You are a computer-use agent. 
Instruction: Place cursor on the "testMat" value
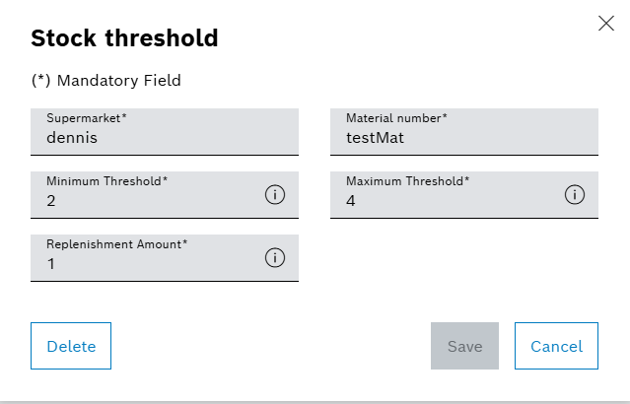(375, 139)
